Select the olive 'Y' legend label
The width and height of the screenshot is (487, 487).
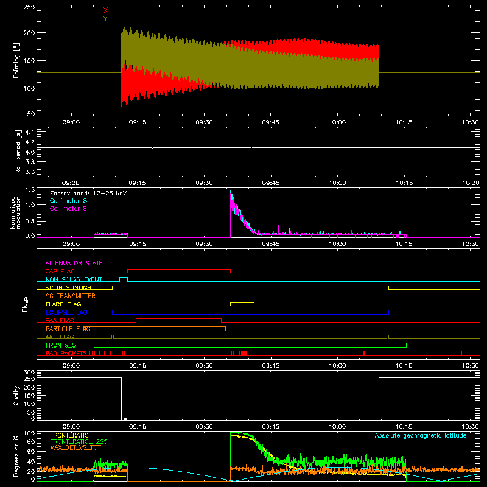point(105,19)
